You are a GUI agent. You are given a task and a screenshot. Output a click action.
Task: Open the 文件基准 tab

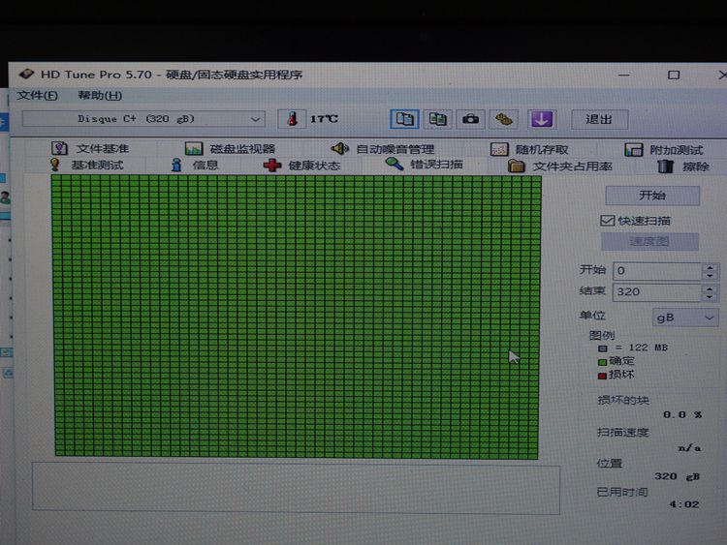click(90, 149)
